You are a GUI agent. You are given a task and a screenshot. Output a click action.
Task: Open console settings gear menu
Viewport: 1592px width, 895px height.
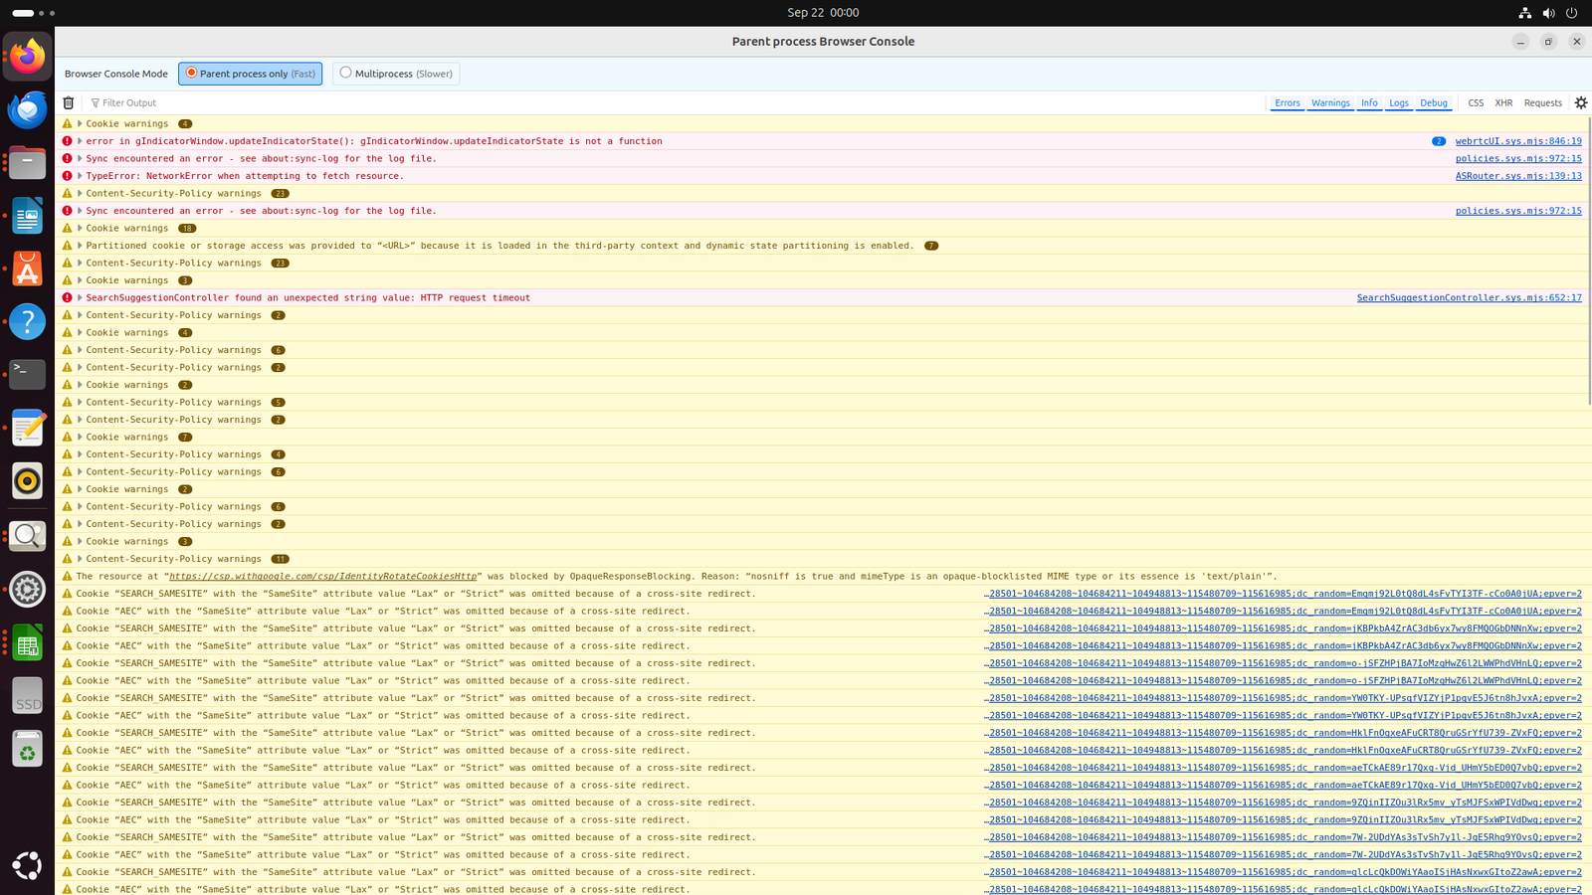(1580, 102)
